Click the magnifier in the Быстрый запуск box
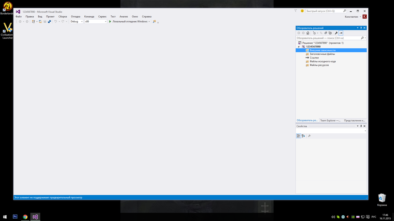The width and height of the screenshot is (394, 221). tap(344, 11)
